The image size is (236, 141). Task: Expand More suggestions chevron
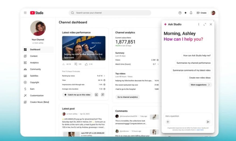click(x=209, y=85)
